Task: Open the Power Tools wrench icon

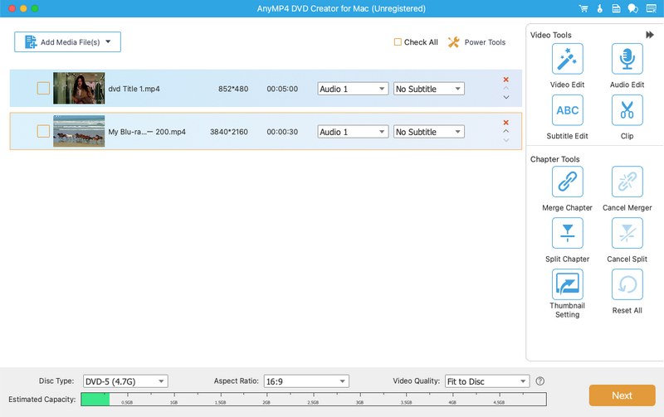Action: (x=453, y=42)
